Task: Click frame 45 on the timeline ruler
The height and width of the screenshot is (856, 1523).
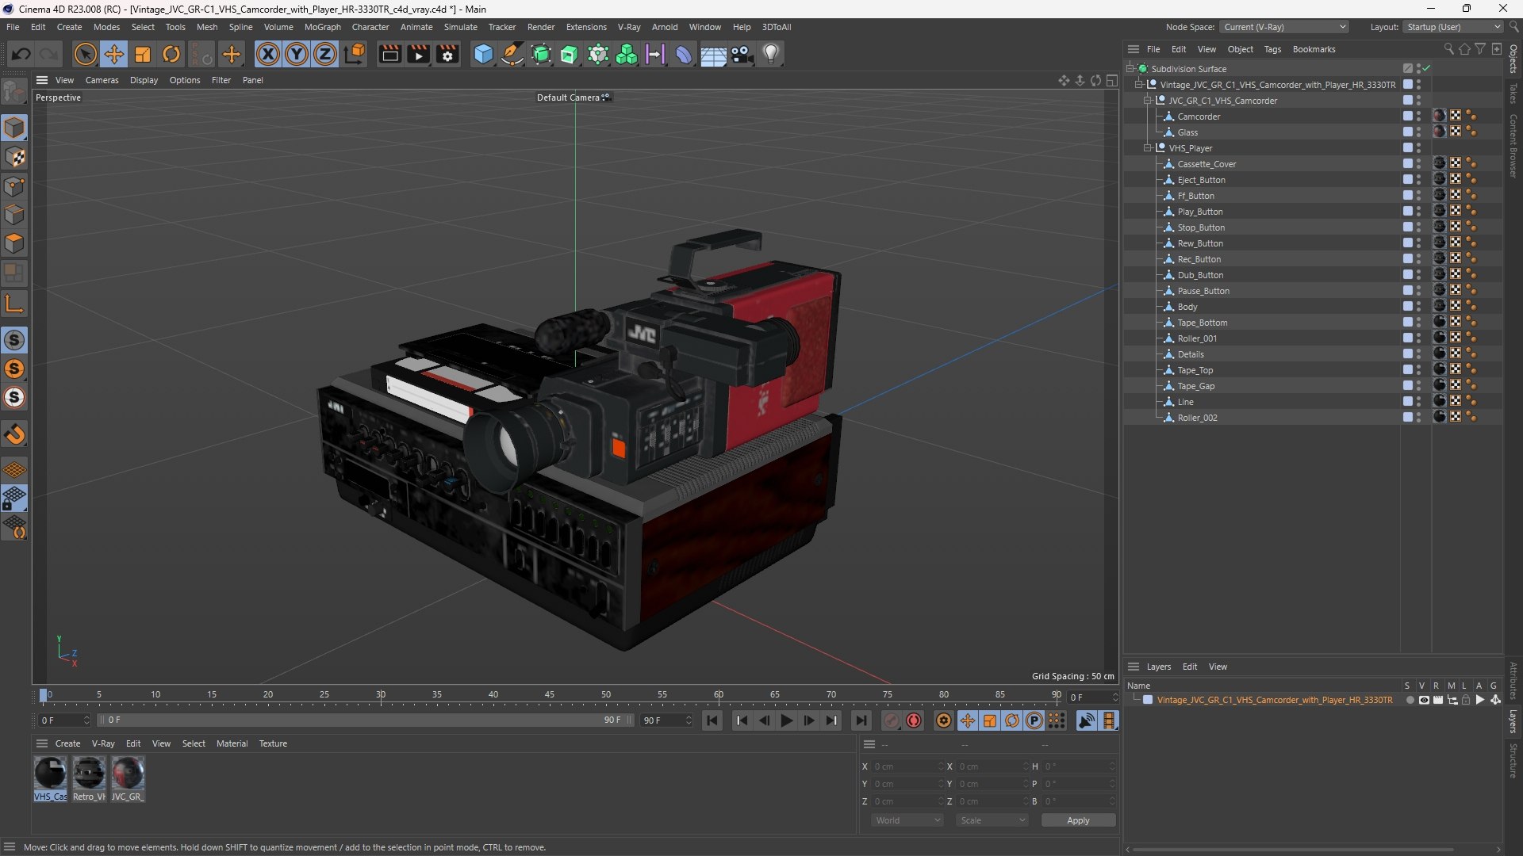Action: [x=549, y=695]
